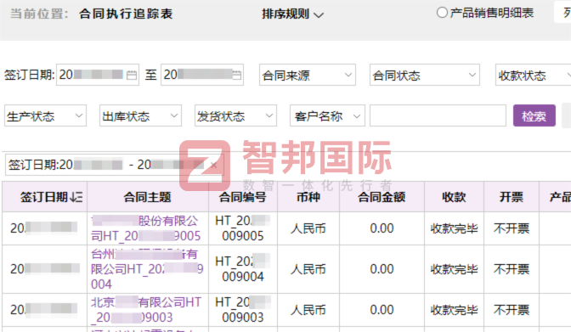
Task: Click 收款完毕 in the 009005 row
Action: pos(454,228)
